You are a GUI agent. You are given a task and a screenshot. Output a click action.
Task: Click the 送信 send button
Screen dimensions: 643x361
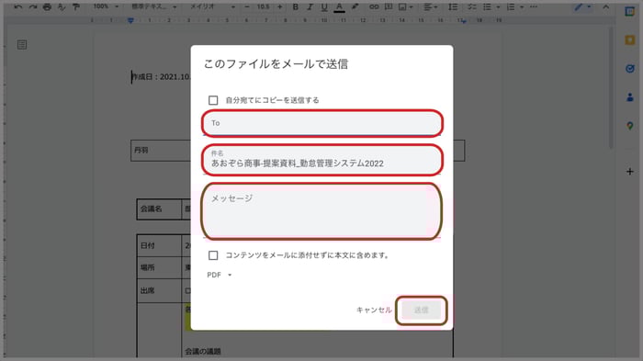coord(421,310)
